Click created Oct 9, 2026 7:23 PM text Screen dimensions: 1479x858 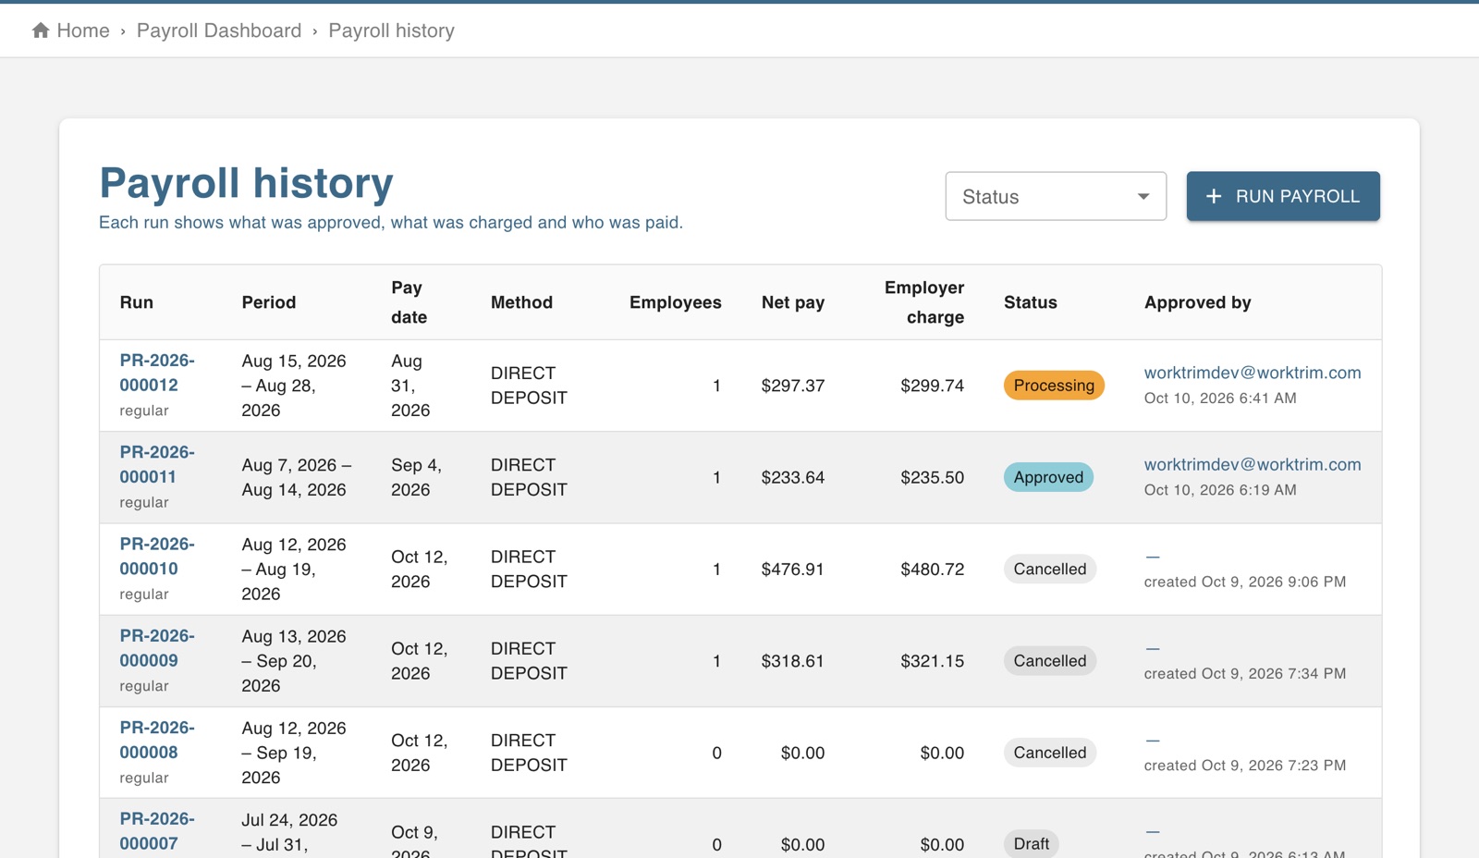click(x=1245, y=765)
